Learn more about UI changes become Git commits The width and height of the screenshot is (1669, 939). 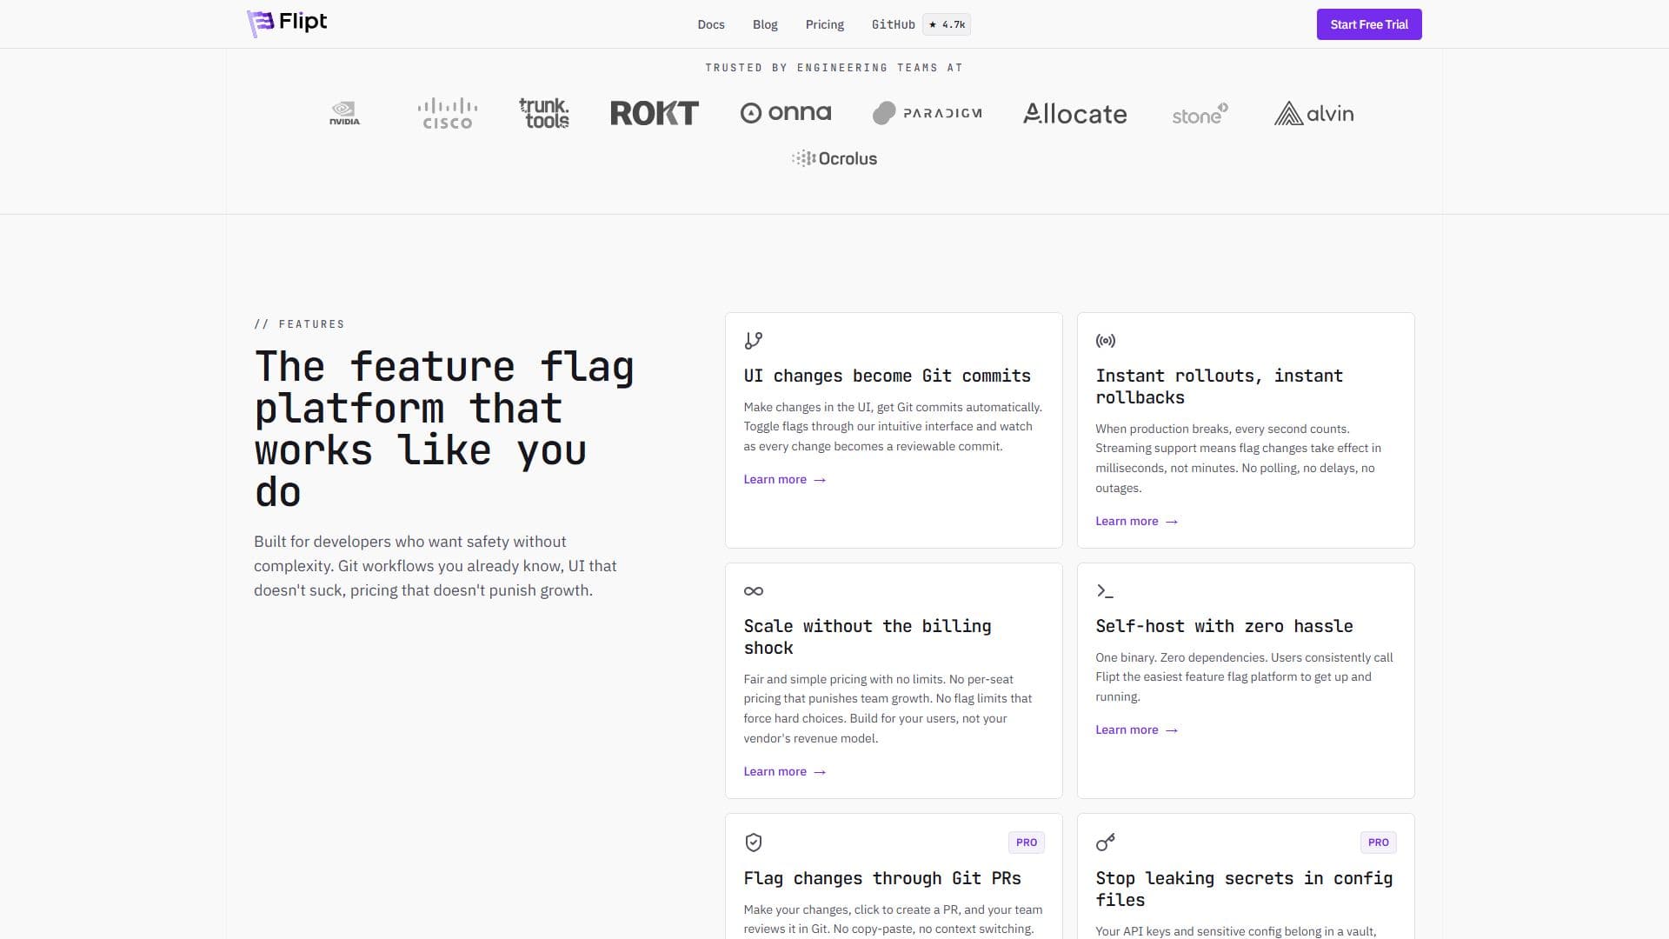tap(785, 479)
